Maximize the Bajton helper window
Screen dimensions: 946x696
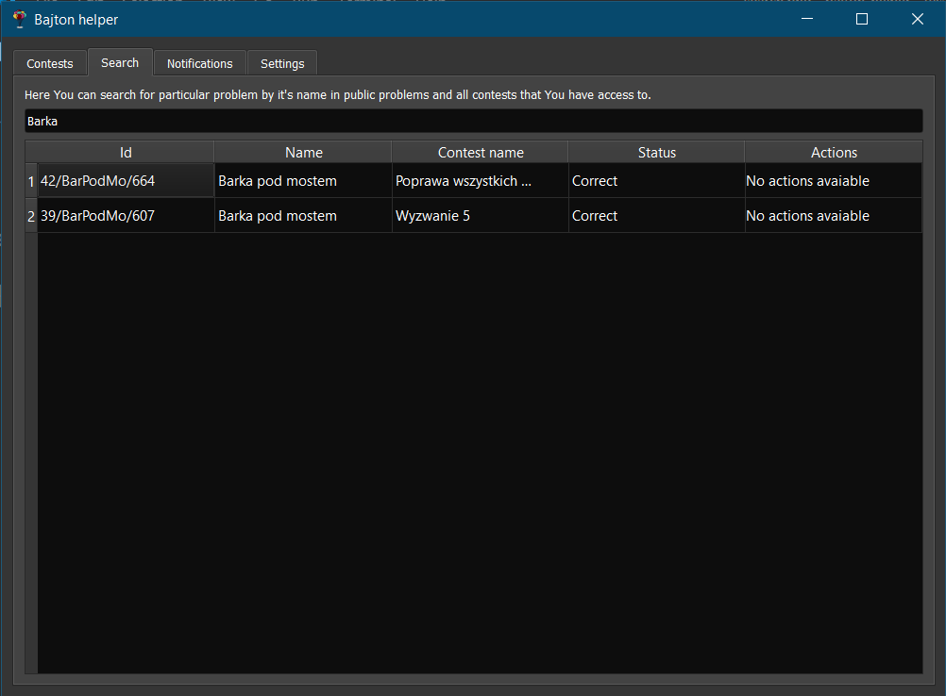click(862, 19)
